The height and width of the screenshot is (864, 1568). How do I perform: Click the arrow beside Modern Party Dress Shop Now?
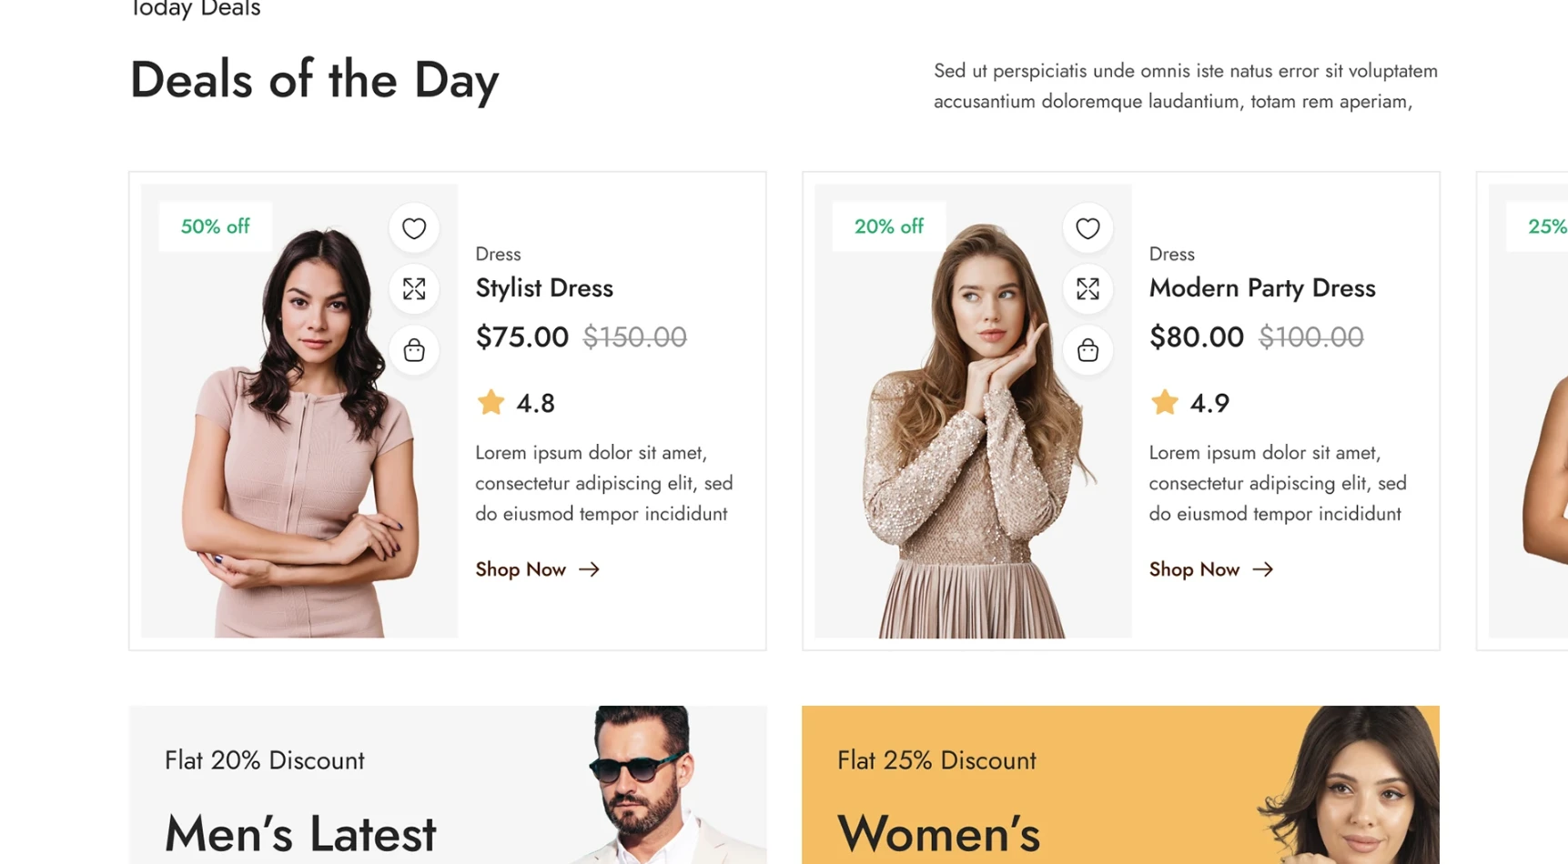pos(1263,569)
